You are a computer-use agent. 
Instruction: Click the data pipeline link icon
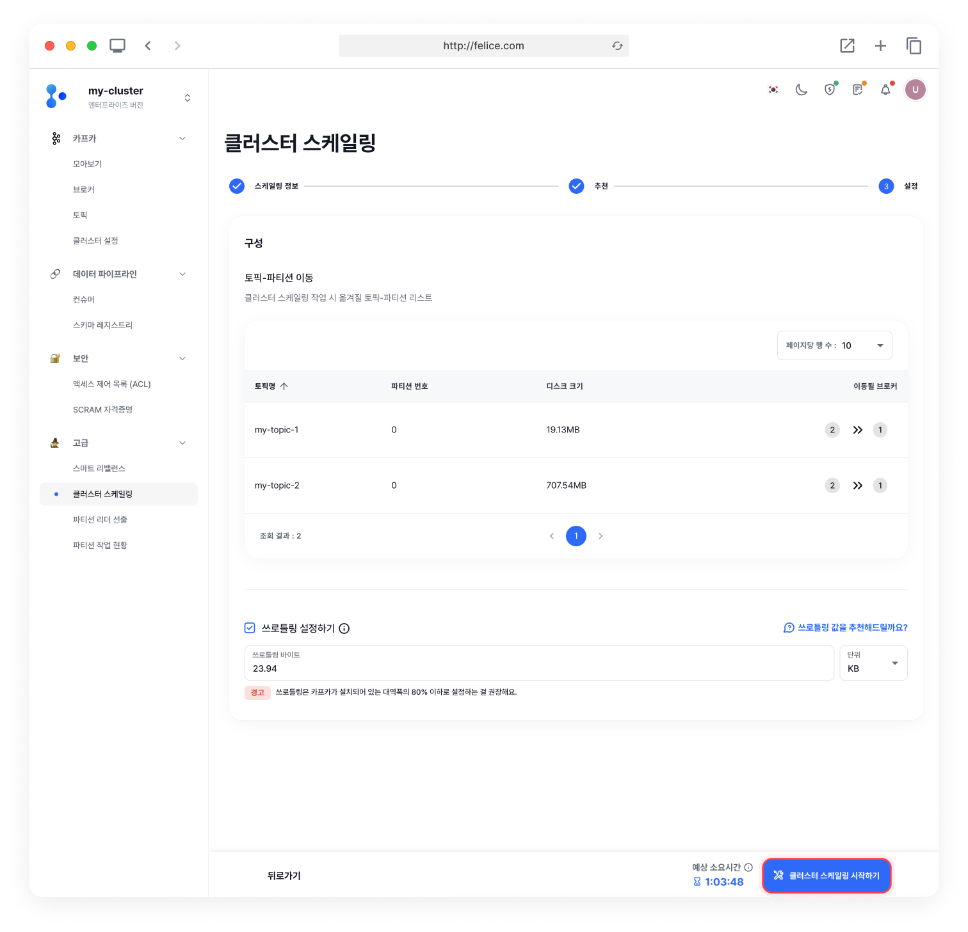tap(56, 274)
